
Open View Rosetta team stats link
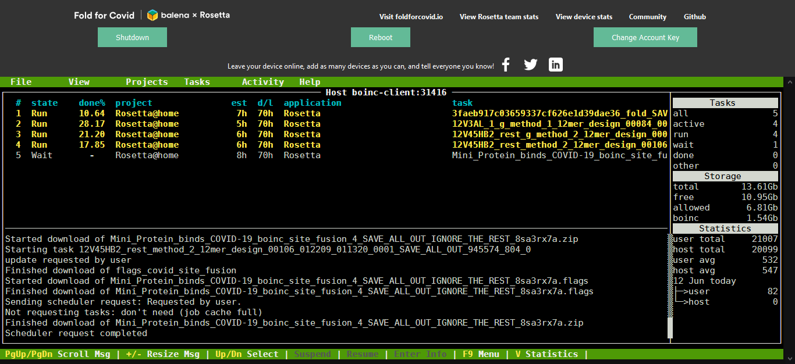pos(499,17)
